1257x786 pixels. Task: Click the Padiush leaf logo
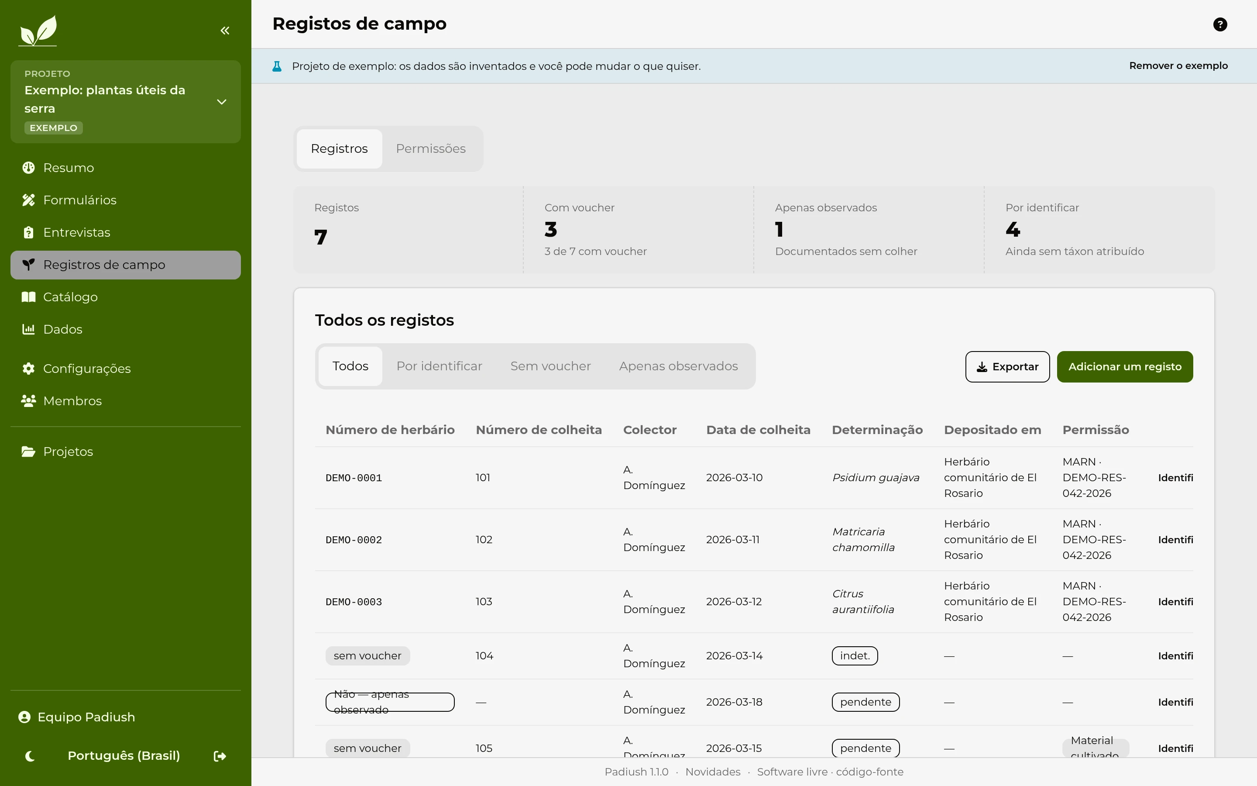pos(38,31)
